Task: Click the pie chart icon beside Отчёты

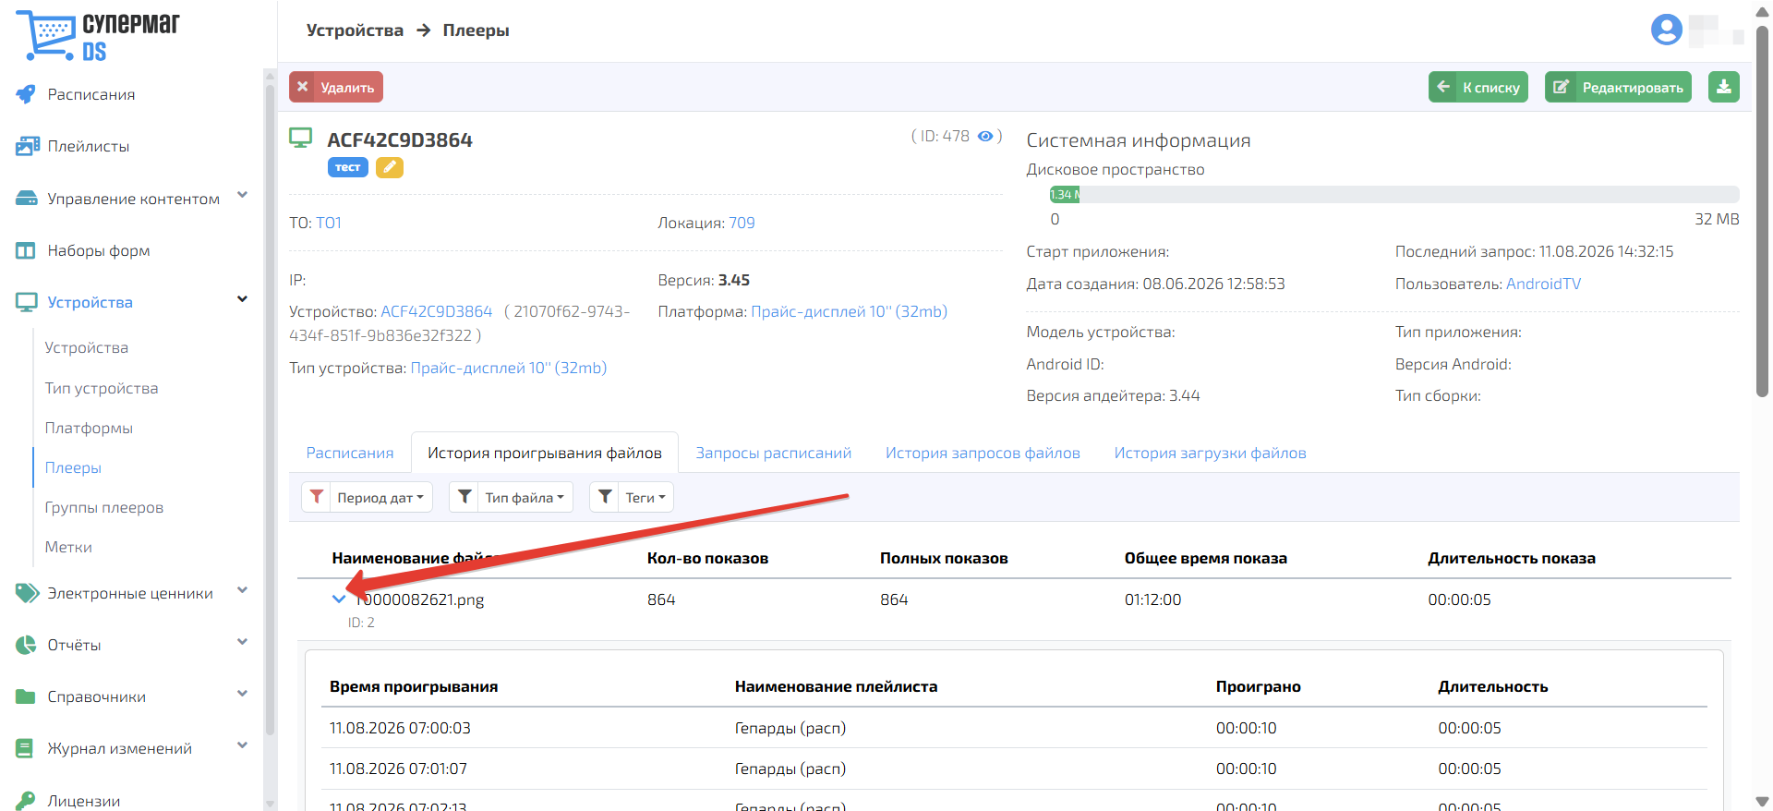Action: coord(26,645)
